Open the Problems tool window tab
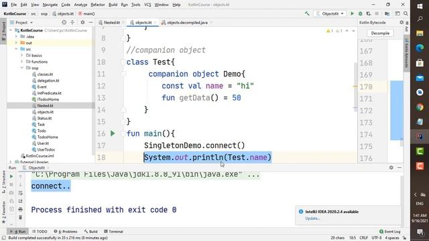429x241 pixels. click(66, 232)
